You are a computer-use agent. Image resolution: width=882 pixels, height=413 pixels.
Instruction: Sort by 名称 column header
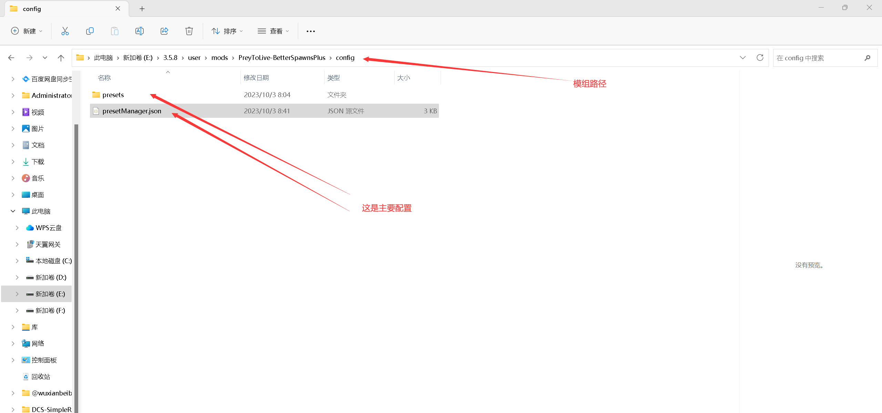click(x=104, y=78)
